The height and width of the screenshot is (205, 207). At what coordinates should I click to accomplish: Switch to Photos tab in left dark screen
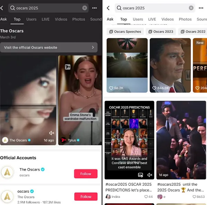click(x=79, y=19)
